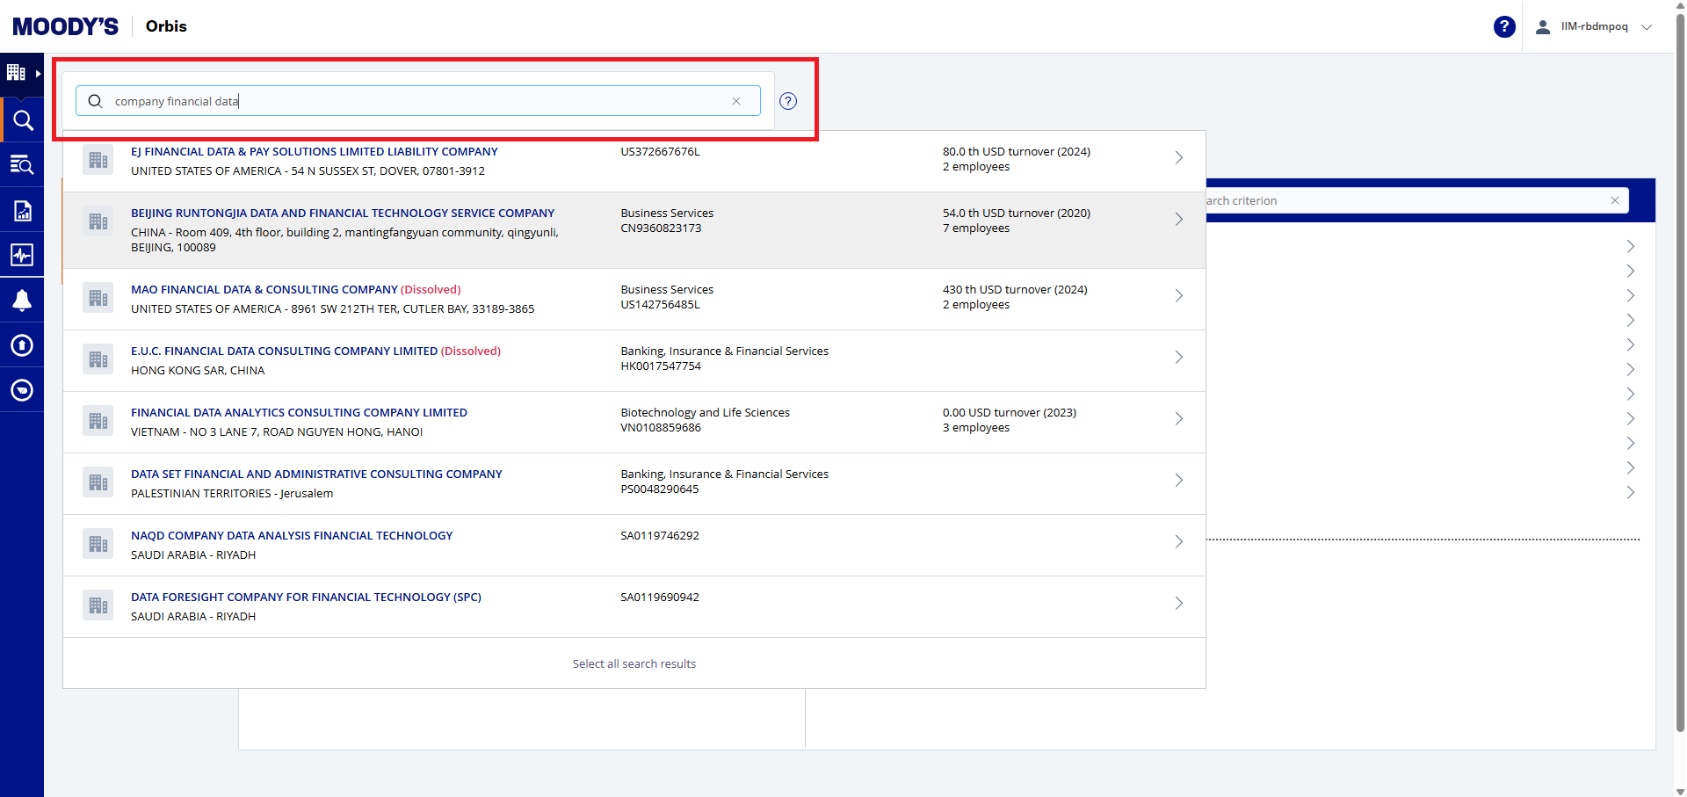1687x797 pixels.
Task: Open MAO Financial Data & Consulting Company
Action: coord(264,290)
